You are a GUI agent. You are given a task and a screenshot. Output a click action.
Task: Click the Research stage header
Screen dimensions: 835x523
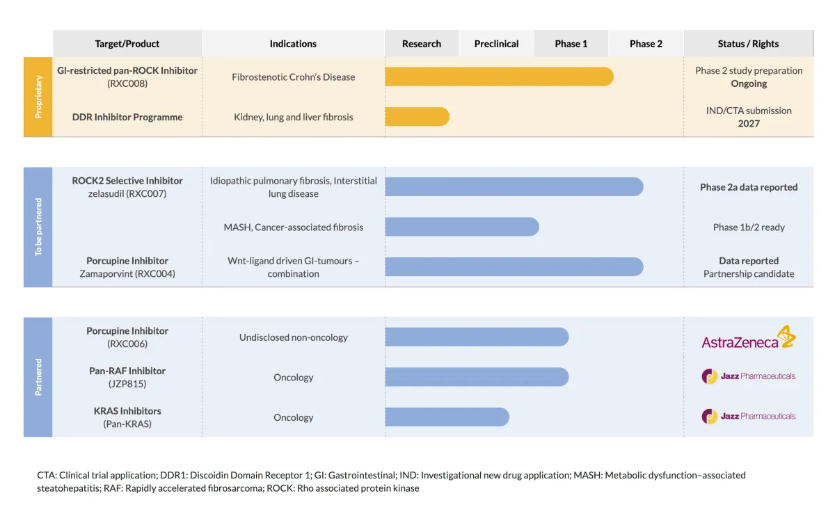pyautogui.click(x=422, y=43)
